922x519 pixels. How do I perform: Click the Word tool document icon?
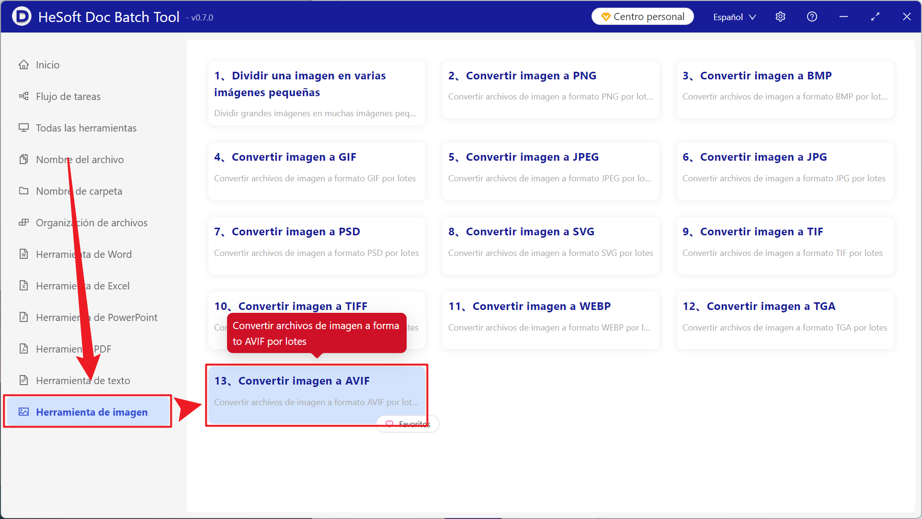click(23, 254)
